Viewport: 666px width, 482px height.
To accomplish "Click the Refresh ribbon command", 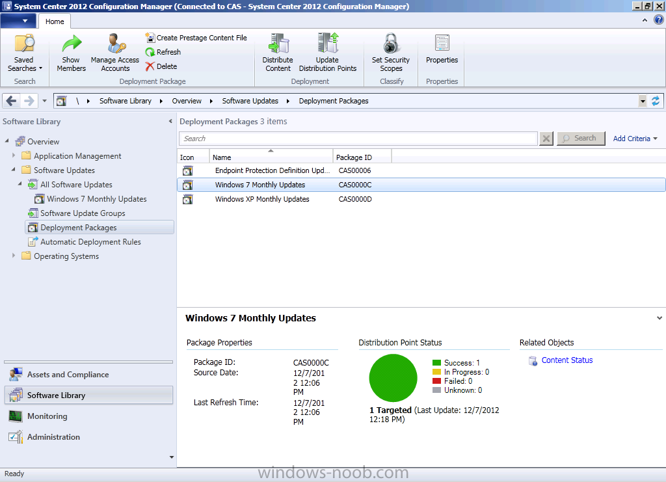I will (163, 52).
